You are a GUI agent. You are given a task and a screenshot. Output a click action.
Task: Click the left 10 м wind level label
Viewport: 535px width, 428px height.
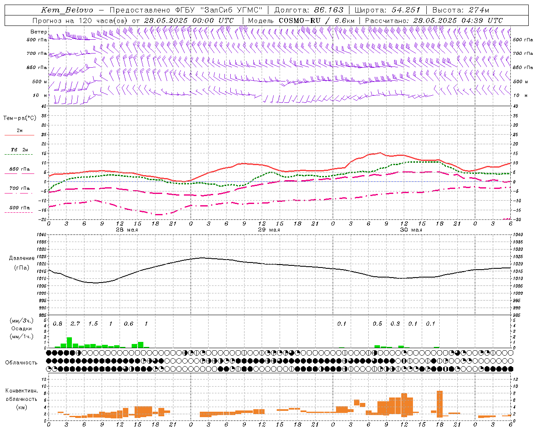point(40,95)
